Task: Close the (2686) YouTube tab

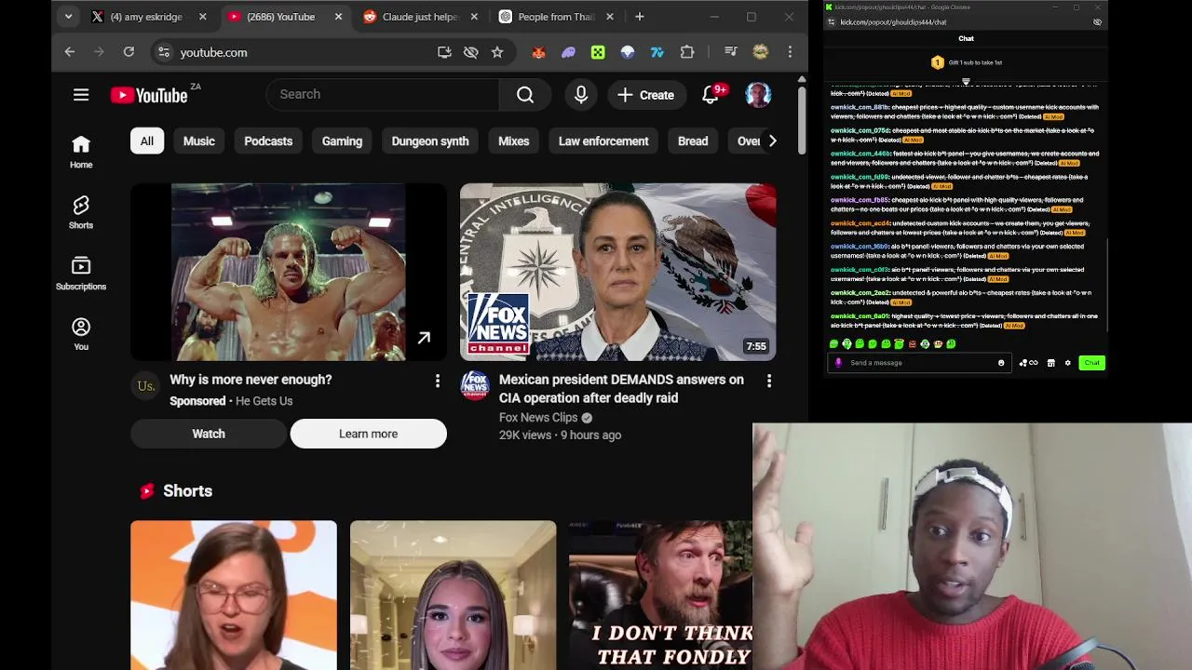Action: (338, 17)
